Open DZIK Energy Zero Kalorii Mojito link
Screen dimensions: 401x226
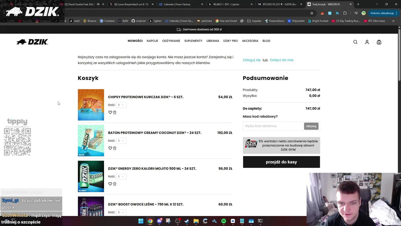152,169
